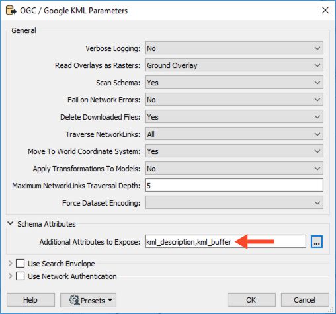336x314 pixels.
Task: Click the KML dialog title icon
Action: (11, 11)
